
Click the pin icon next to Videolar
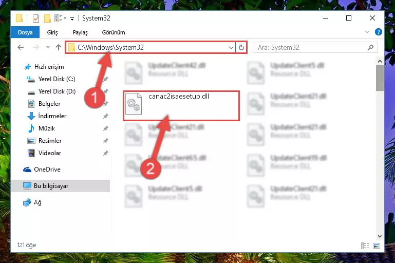(x=105, y=153)
